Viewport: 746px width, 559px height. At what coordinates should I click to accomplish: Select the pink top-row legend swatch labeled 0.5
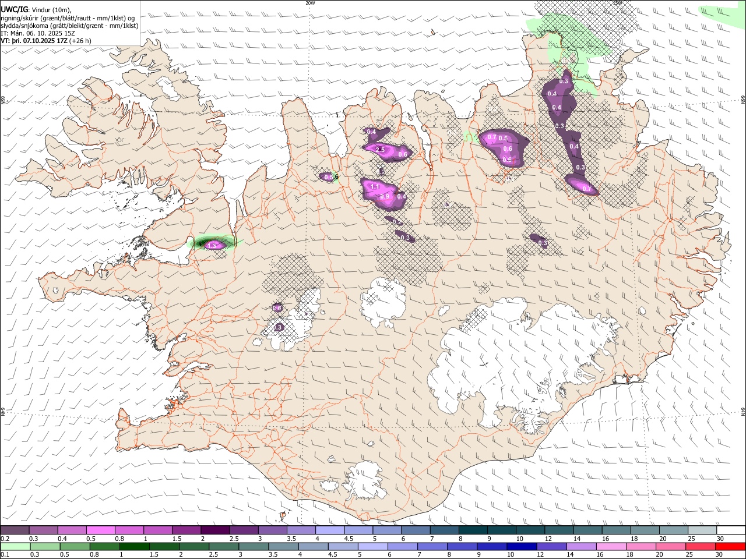click(x=100, y=530)
